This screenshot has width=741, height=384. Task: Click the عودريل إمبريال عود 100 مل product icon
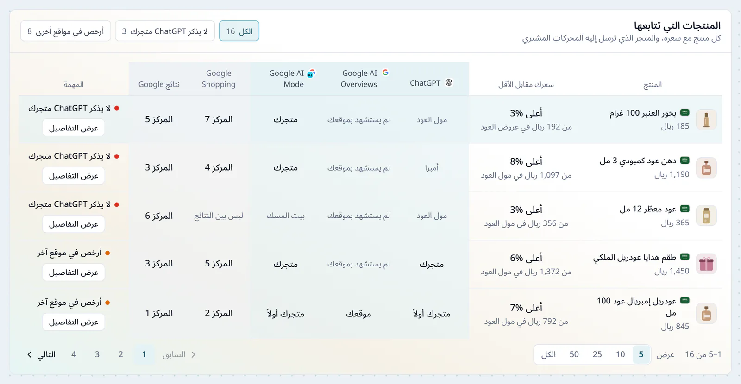[x=706, y=314]
